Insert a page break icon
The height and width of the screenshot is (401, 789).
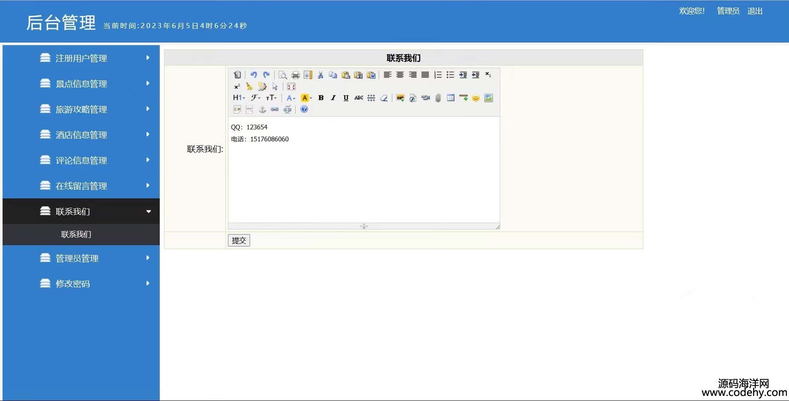coord(250,109)
